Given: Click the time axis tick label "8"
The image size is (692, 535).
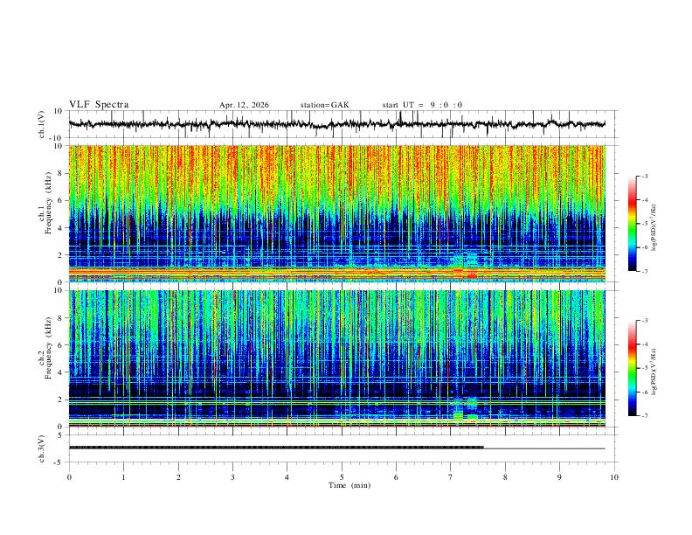Looking at the screenshot, I should coord(505,477).
